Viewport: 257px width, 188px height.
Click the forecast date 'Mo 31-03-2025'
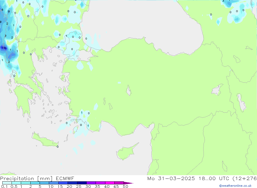(171, 179)
